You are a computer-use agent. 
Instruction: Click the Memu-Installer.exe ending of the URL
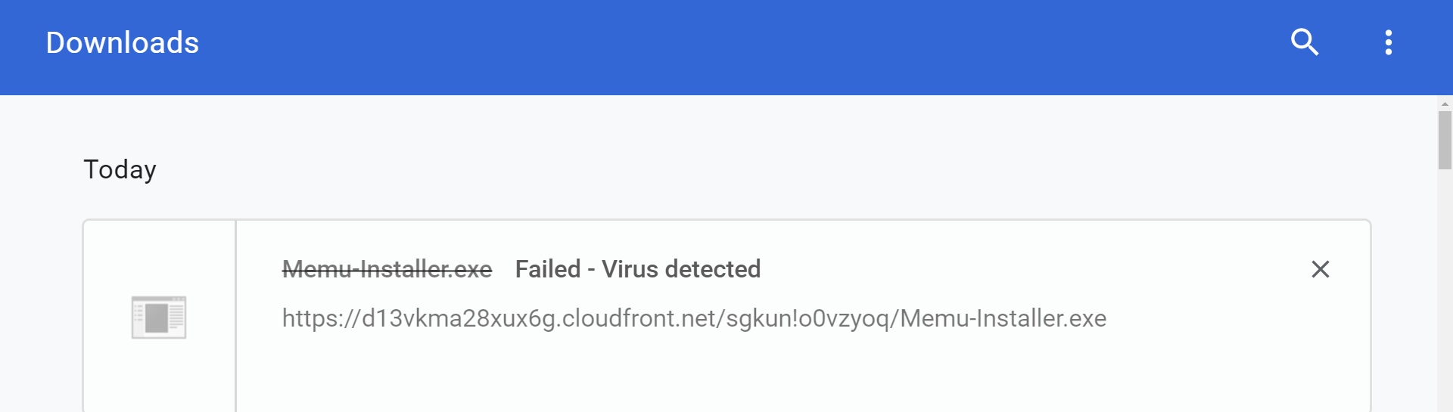point(1003,318)
